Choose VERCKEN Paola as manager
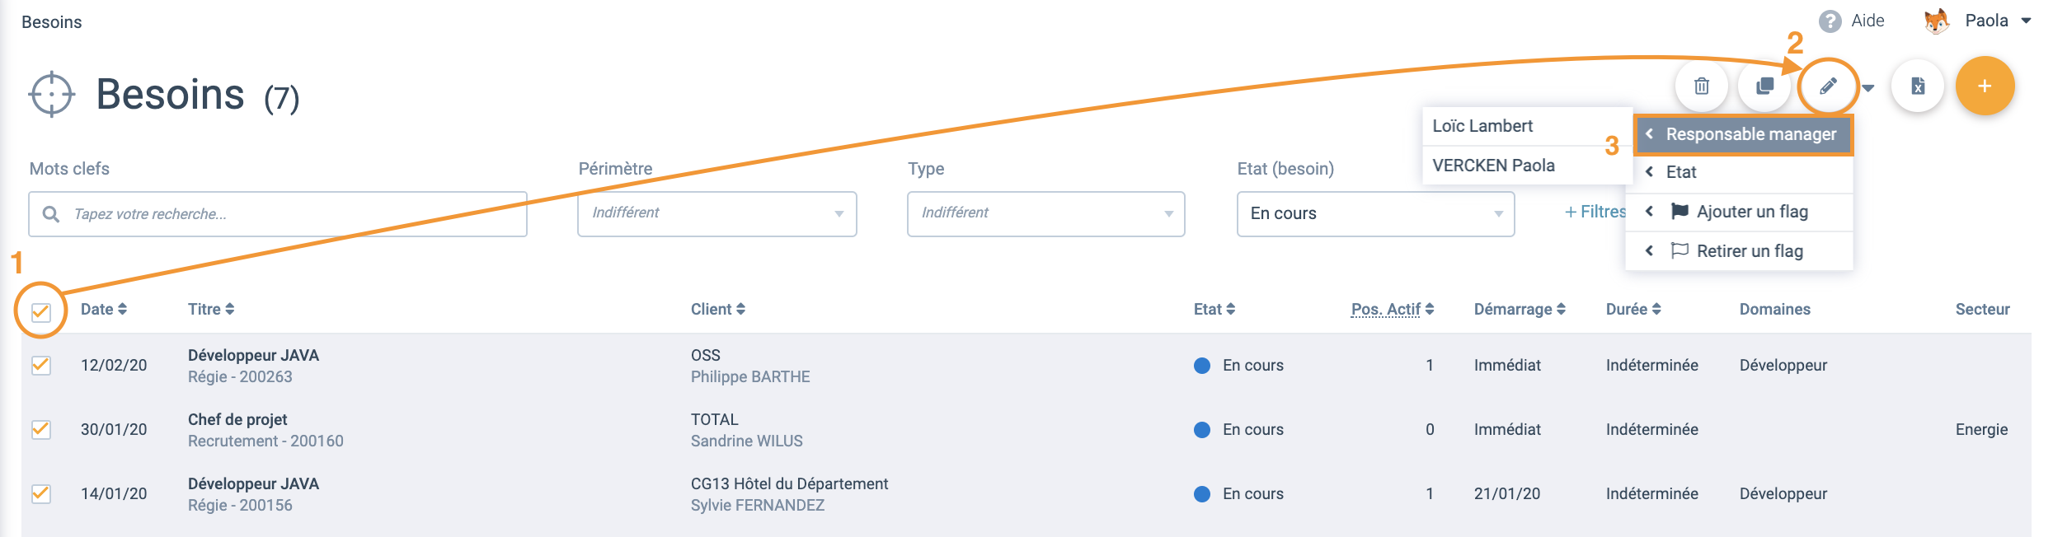2053x537 pixels. pos(1527,166)
